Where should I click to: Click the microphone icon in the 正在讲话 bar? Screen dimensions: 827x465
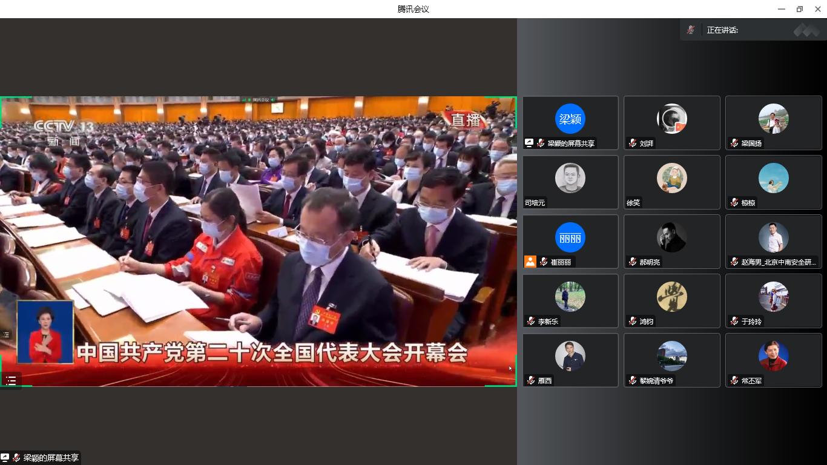tap(691, 30)
